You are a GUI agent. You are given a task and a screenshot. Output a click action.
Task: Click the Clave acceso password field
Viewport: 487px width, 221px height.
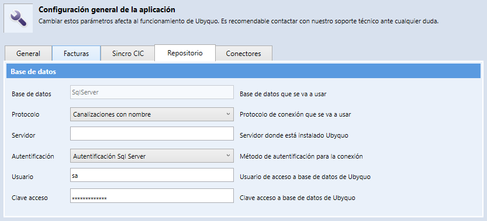tap(152, 195)
